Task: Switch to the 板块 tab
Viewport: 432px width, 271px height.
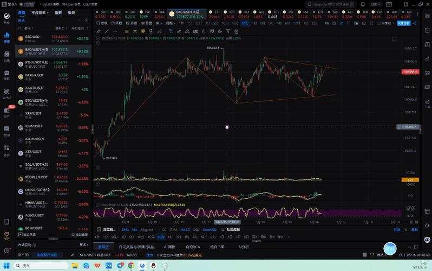Action: click(x=71, y=12)
